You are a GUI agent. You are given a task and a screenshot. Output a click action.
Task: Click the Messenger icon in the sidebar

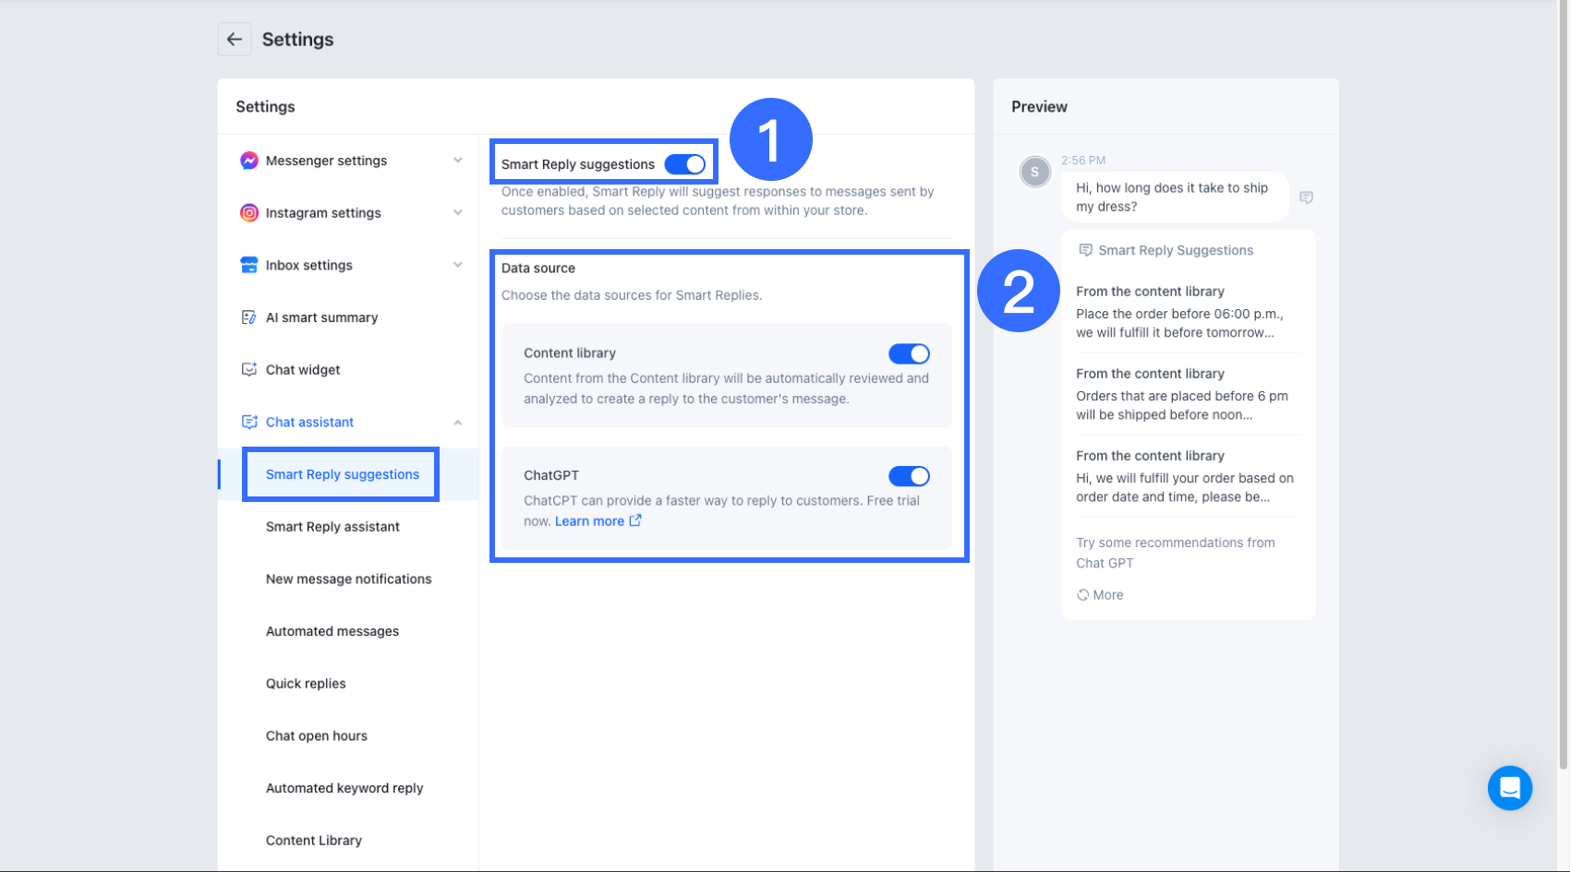tap(248, 160)
